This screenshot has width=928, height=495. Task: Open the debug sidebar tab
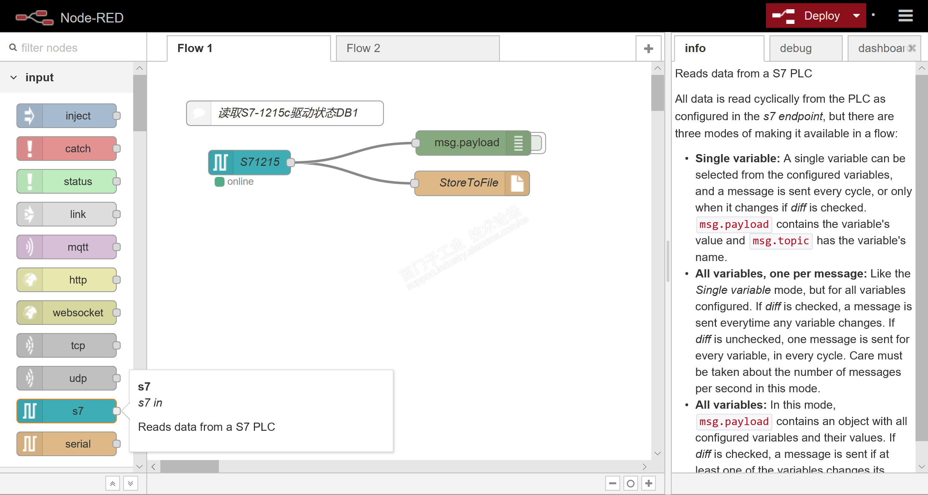point(796,49)
